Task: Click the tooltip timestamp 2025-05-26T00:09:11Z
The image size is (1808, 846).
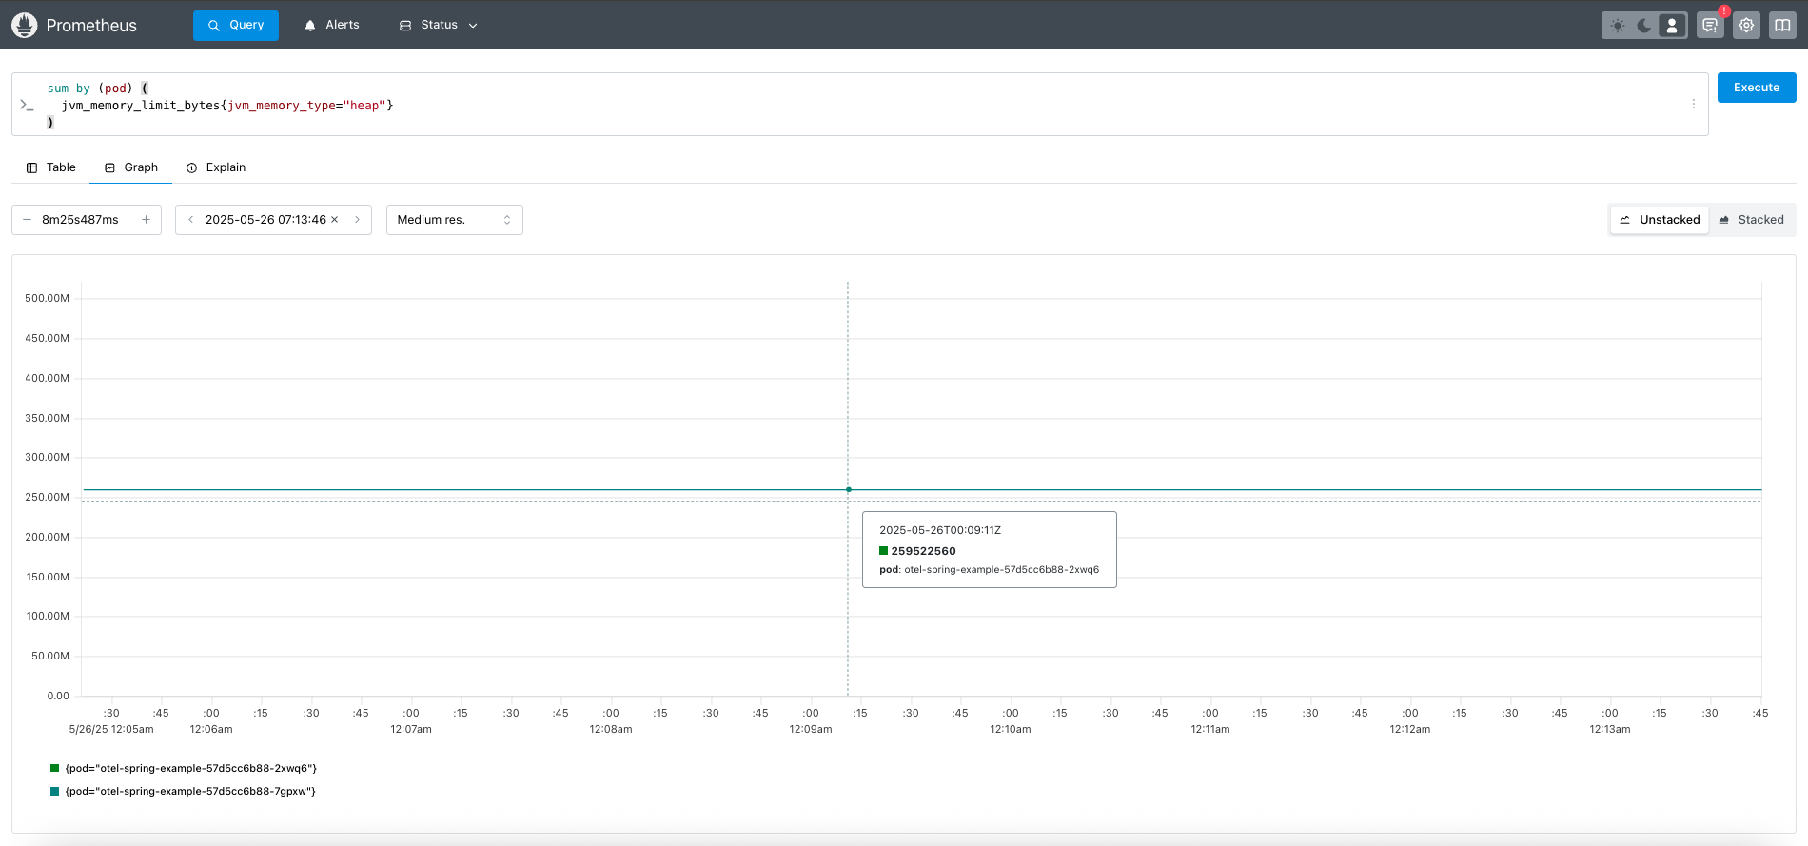Action: [x=940, y=530]
